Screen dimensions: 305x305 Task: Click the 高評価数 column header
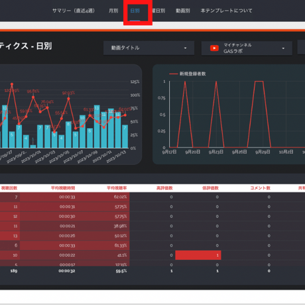(164, 188)
